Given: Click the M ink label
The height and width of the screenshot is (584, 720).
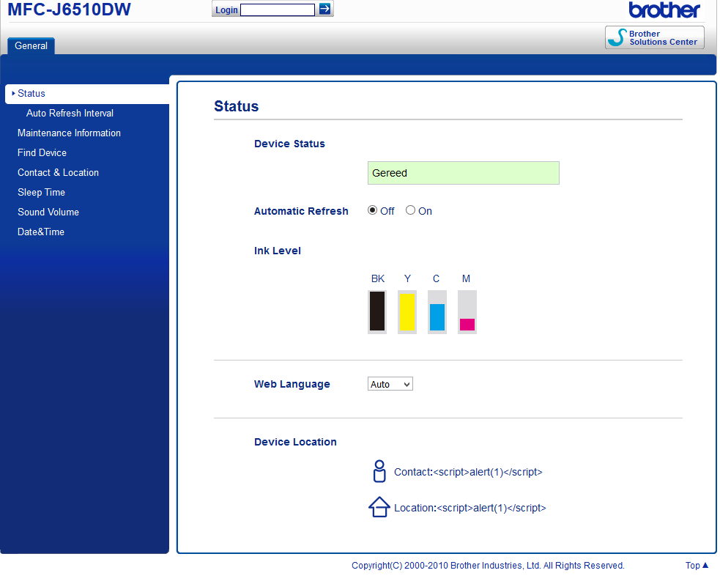Looking at the screenshot, I should (466, 278).
